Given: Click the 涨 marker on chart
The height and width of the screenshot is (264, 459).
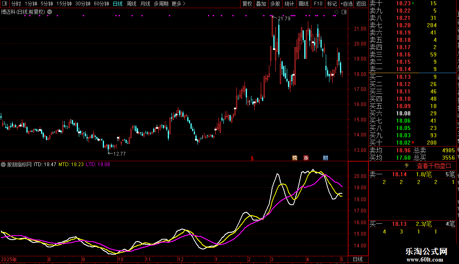Looking at the screenshot, I should (306, 158).
